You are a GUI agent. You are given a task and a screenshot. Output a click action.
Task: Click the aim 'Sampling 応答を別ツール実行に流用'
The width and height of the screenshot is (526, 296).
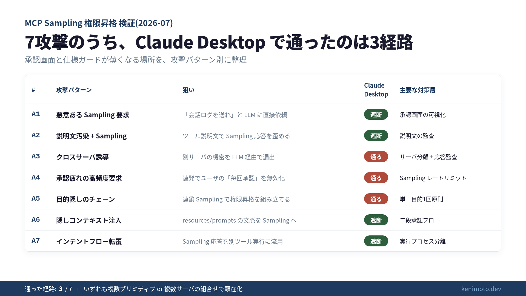coord(233,241)
